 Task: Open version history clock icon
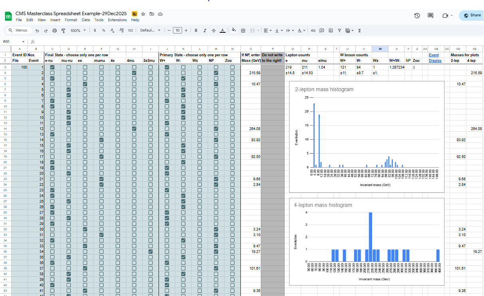(x=417, y=16)
